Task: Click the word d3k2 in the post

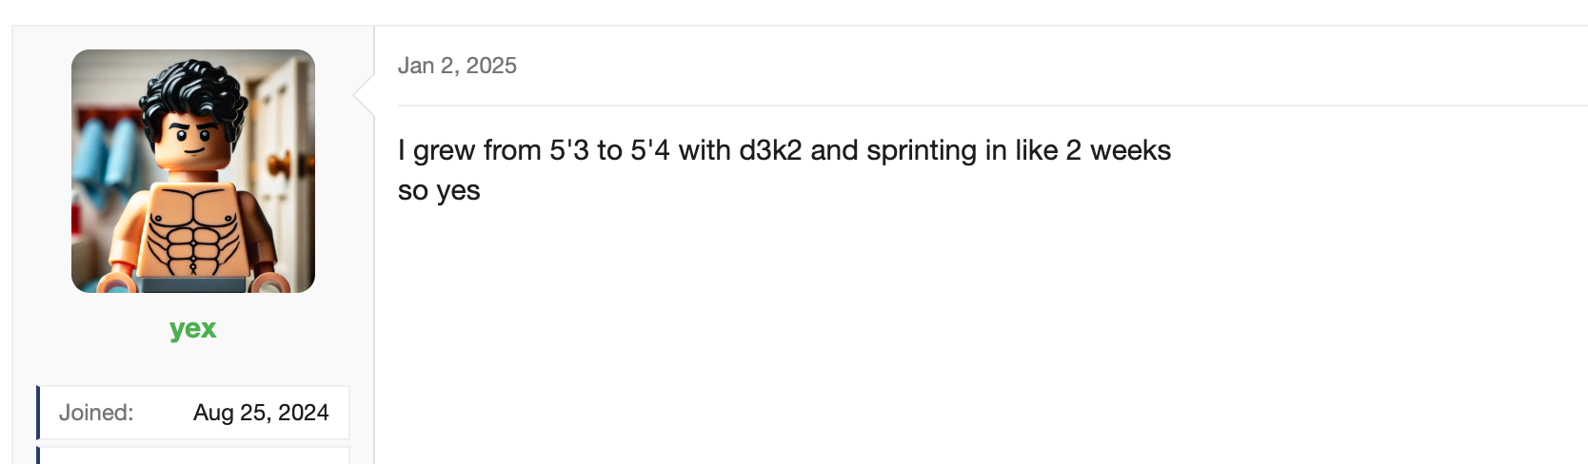Action: (770, 150)
